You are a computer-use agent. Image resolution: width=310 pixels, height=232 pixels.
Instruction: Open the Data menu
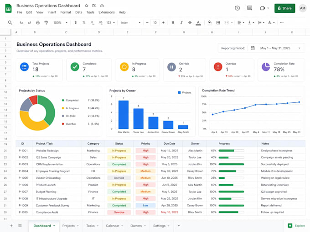pos(79,12)
